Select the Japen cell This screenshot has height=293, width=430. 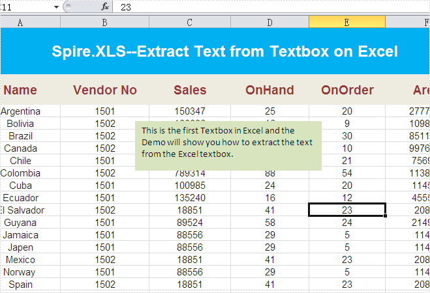31,247
